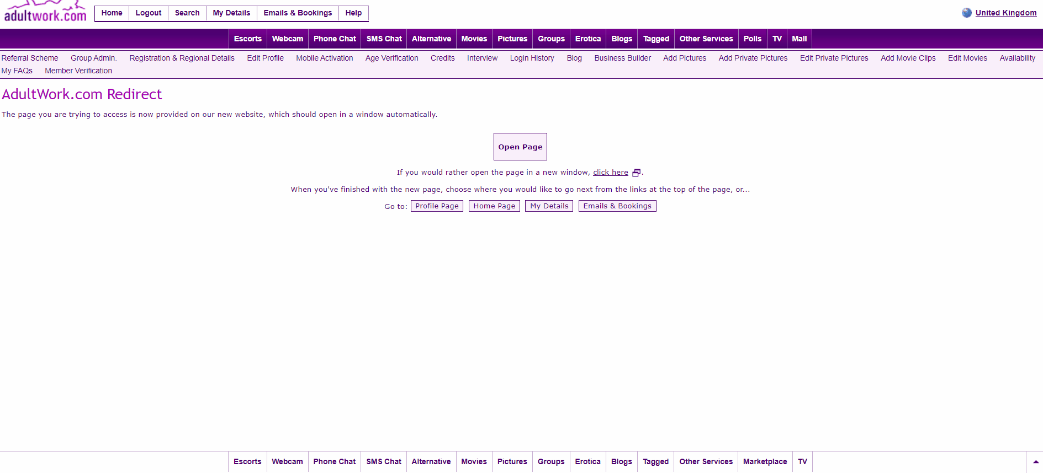Click the globe icon beside United Kingdom
Image resolution: width=1043 pixels, height=473 pixels.
[966, 13]
